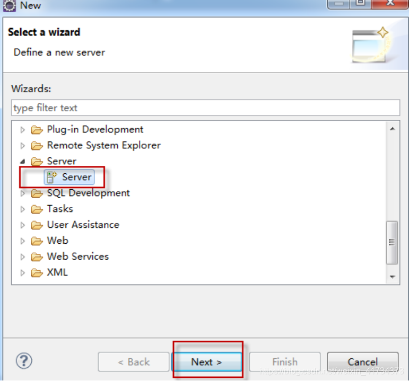Select the 'User Assistance' label
The width and height of the screenshot is (409, 381).
click(83, 225)
